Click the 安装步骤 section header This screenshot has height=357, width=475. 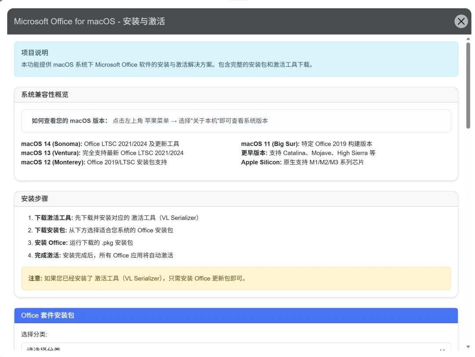pyautogui.click(x=236, y=199)
